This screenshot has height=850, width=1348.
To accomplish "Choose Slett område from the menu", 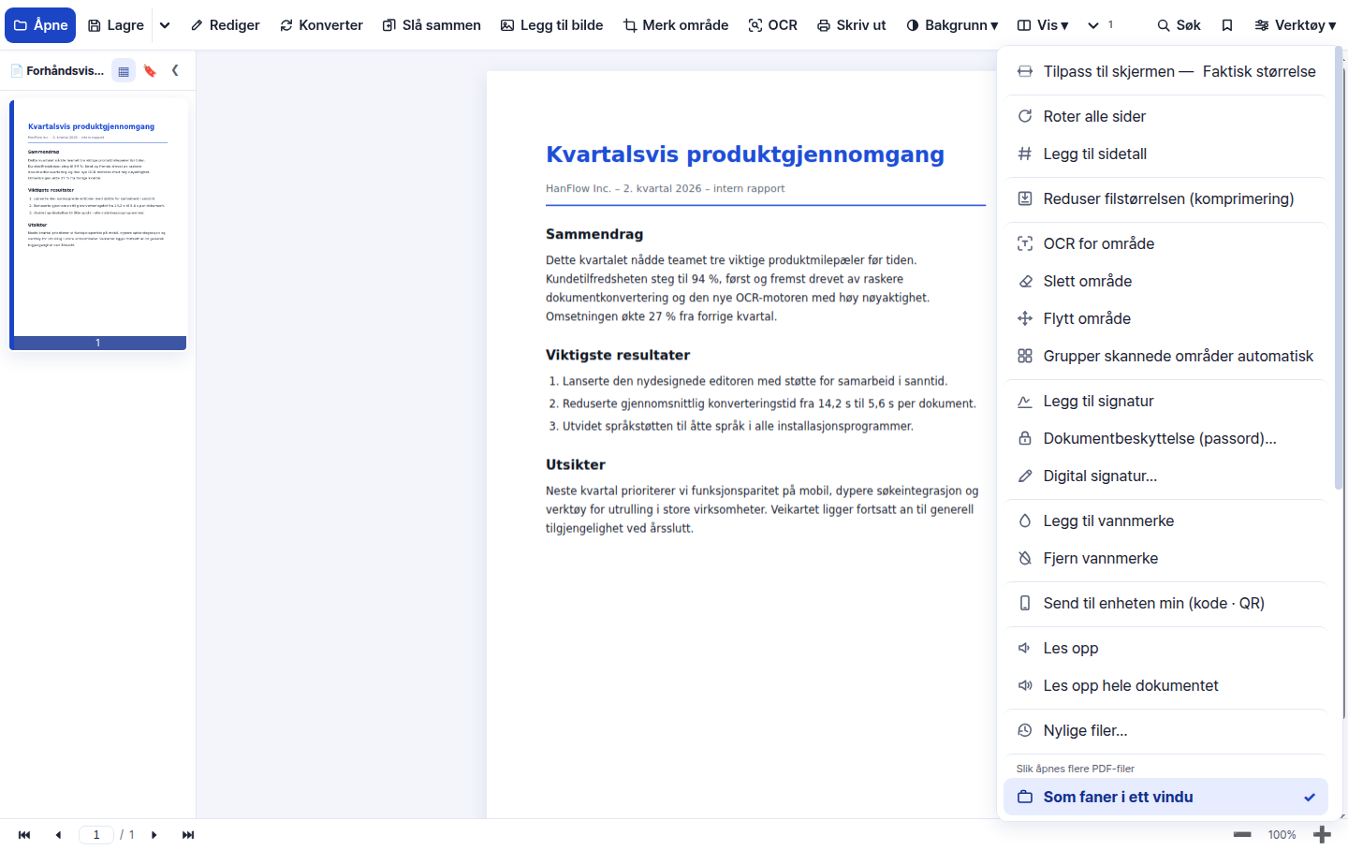I will 1165,281.
